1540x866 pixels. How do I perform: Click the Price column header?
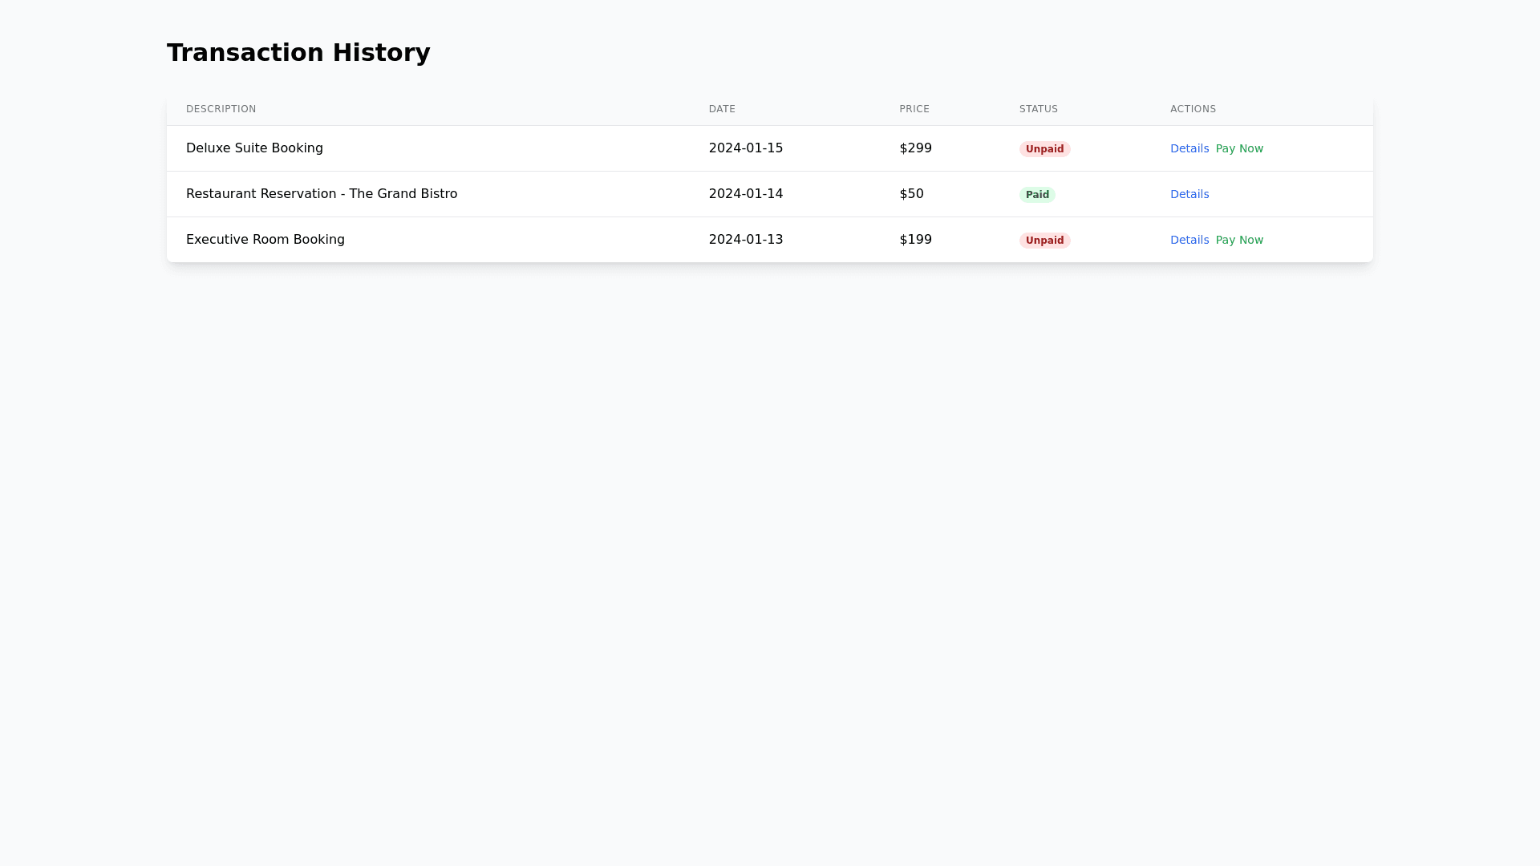(x=914, y=109)
